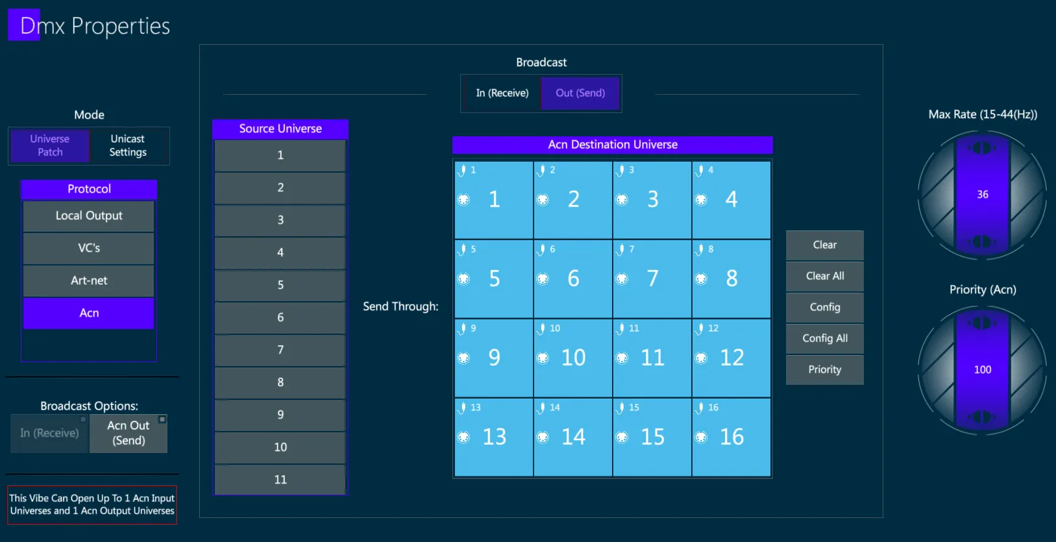
Task: Click the Clear button
Action: 825,245
